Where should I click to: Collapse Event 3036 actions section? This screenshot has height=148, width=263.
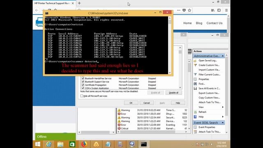tap(223, 123)
